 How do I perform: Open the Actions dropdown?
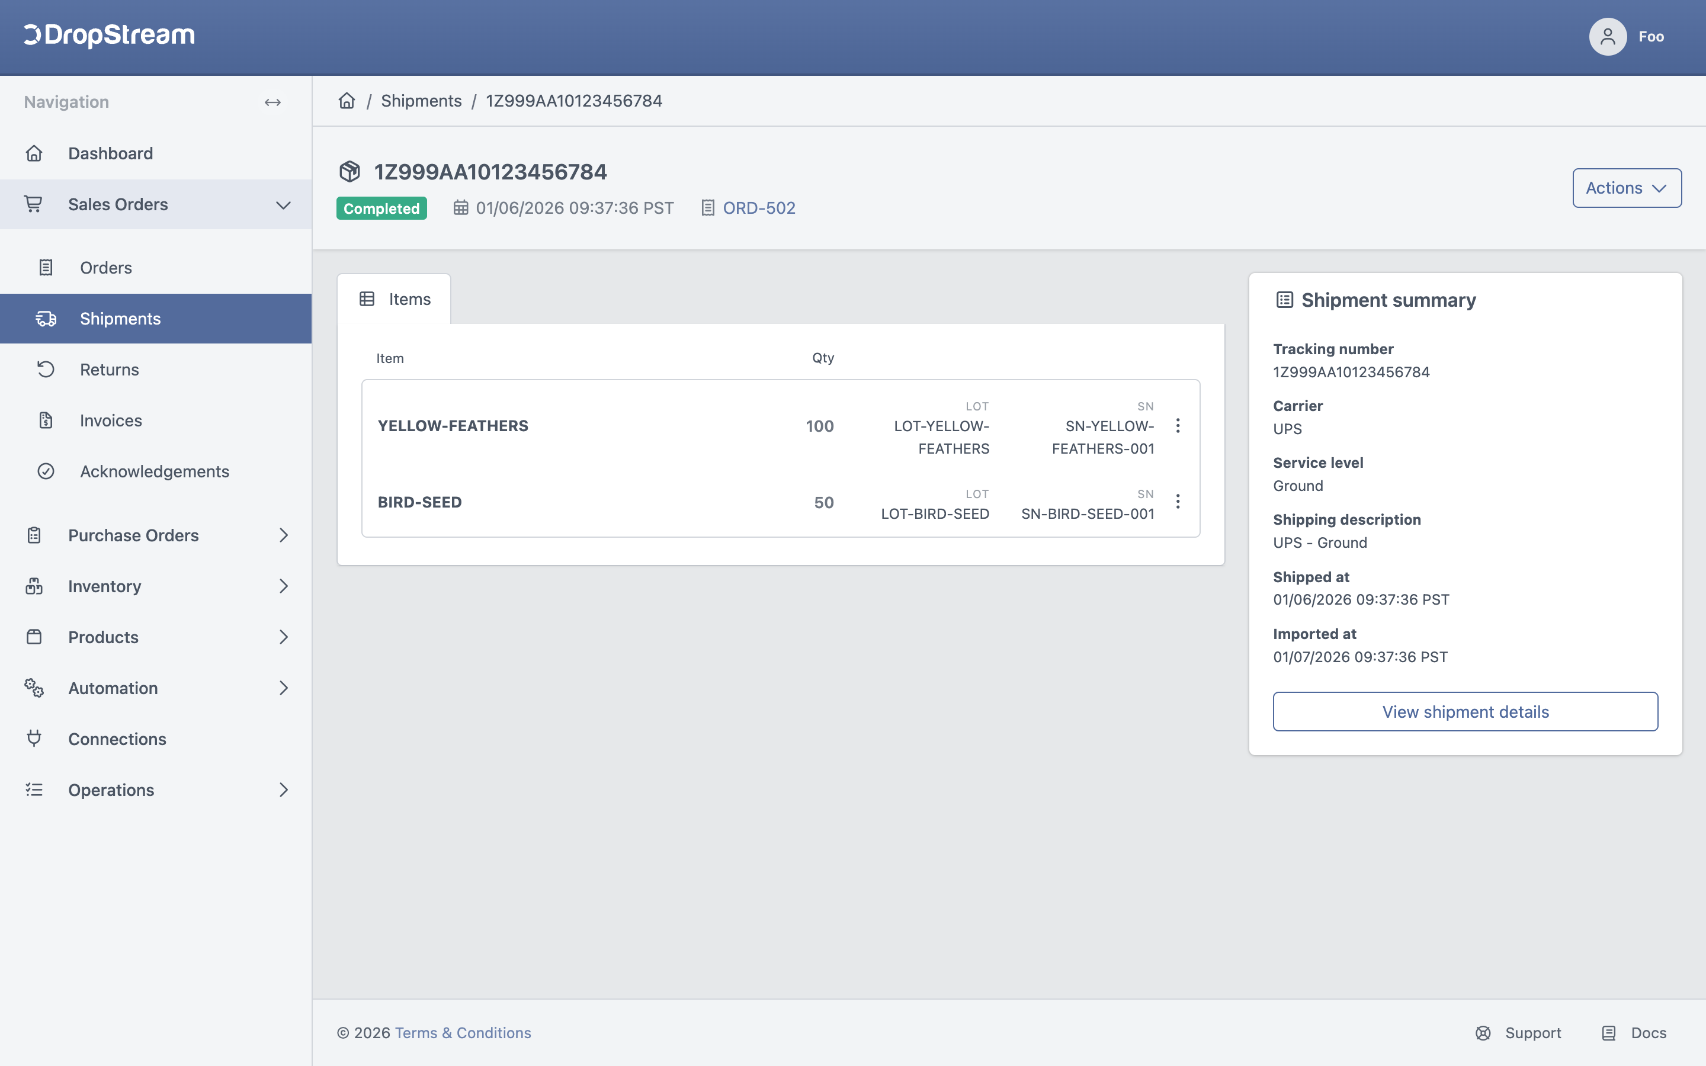(1627, 188)
